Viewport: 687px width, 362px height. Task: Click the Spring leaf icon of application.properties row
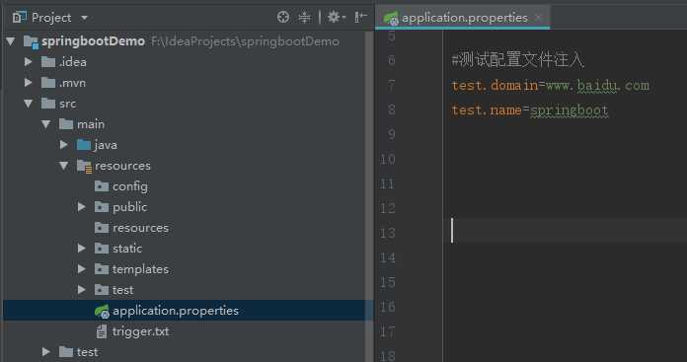pos(102,311)
